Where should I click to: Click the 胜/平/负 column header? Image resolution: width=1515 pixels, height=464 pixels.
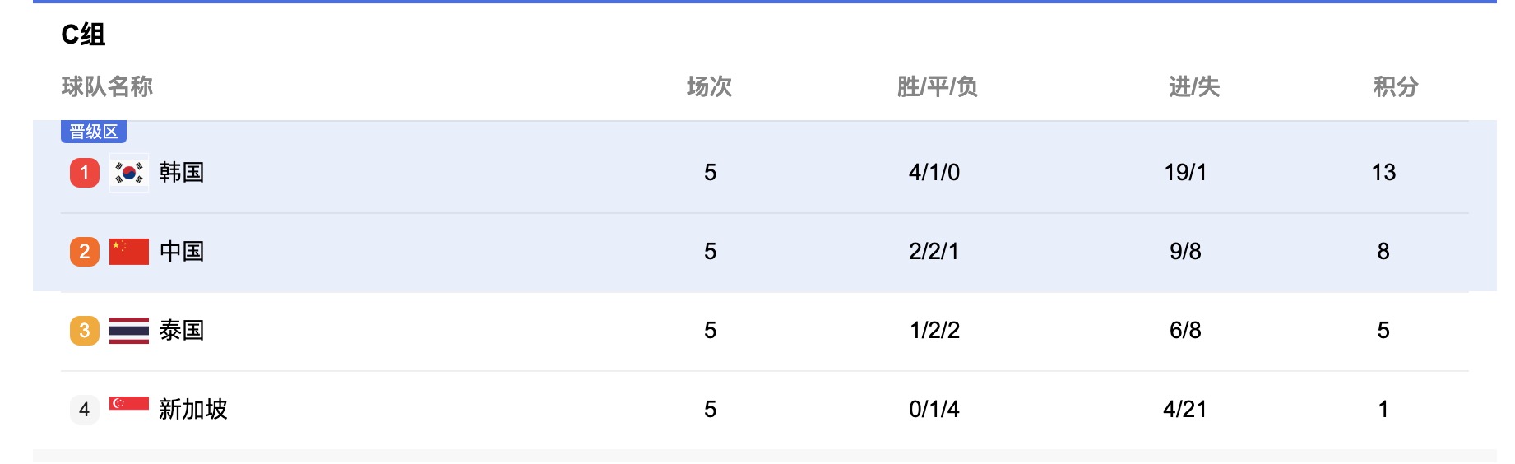pos(937,86)
